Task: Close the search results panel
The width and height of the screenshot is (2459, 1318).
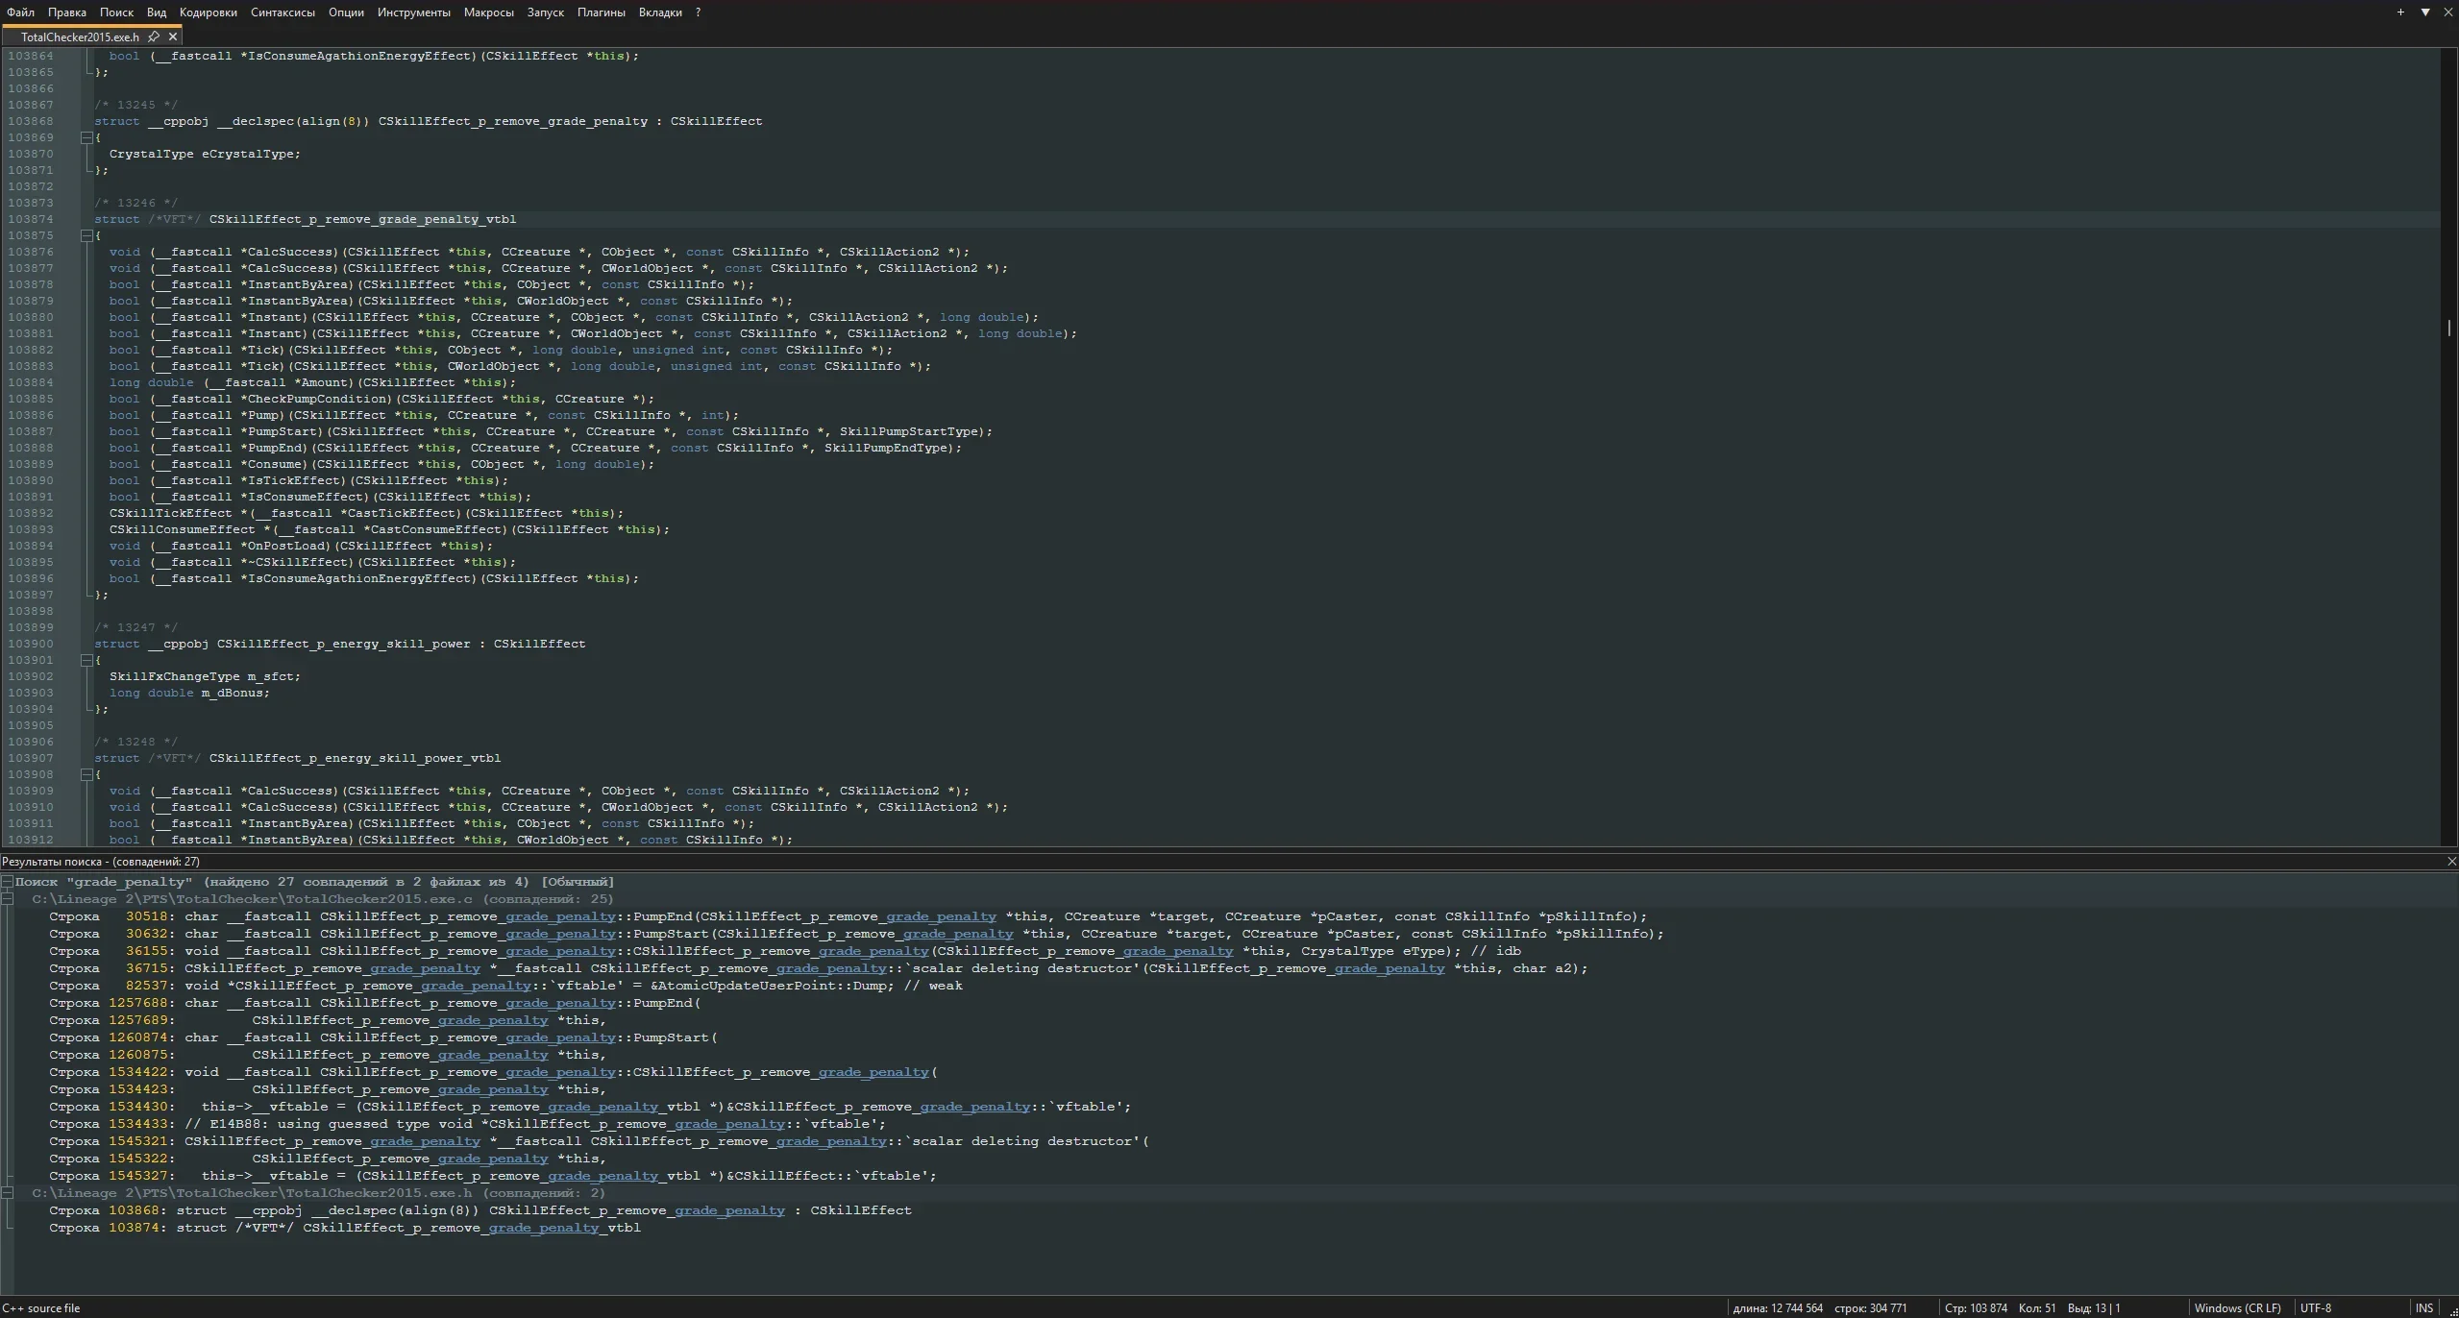Action: [x=2451, y=862]
